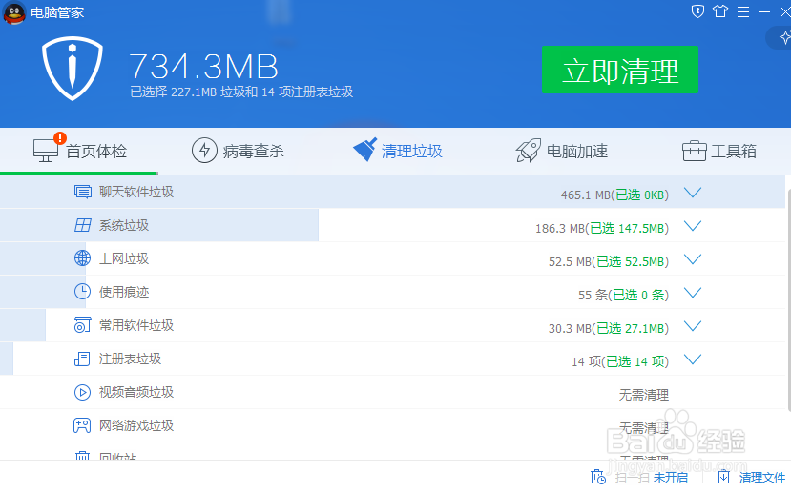Click the 未开启 link
Screen dimensions: 791x493
tap(671, 477)
